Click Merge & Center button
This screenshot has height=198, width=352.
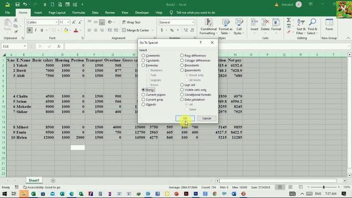click(x=135, y=30)
